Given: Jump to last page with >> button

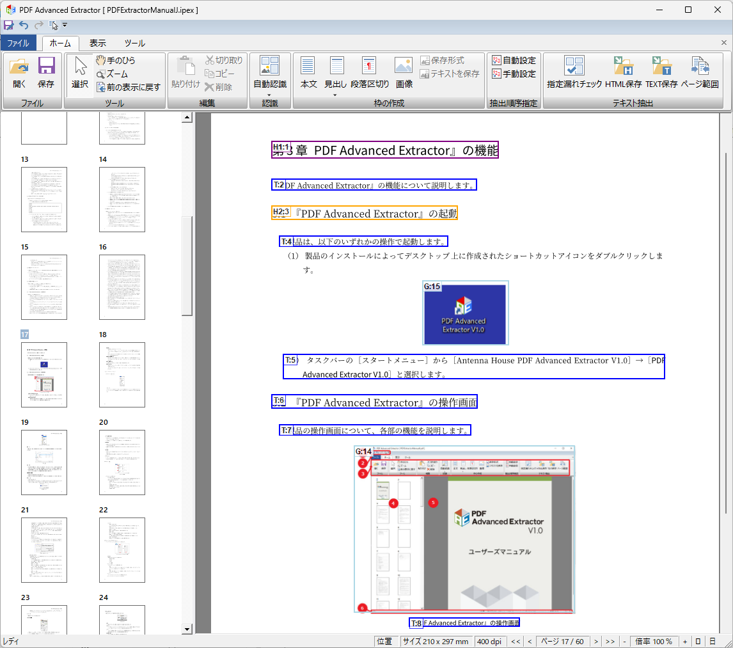Looking at the screenshot, I should [x=610, y=642].
